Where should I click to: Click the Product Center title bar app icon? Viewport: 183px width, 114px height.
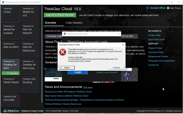[3, 2]
